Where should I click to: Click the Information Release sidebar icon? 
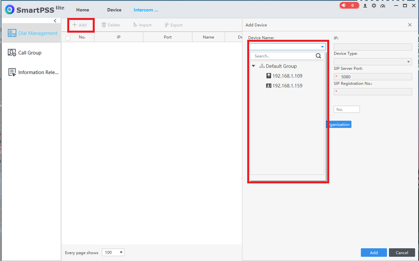[x=12, y=72]
